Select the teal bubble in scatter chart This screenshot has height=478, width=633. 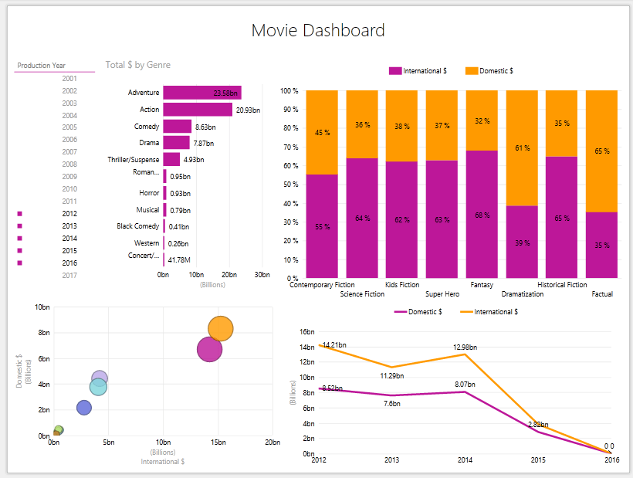(98, 387)
